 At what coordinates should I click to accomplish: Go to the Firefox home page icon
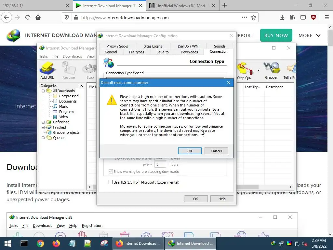38,18
